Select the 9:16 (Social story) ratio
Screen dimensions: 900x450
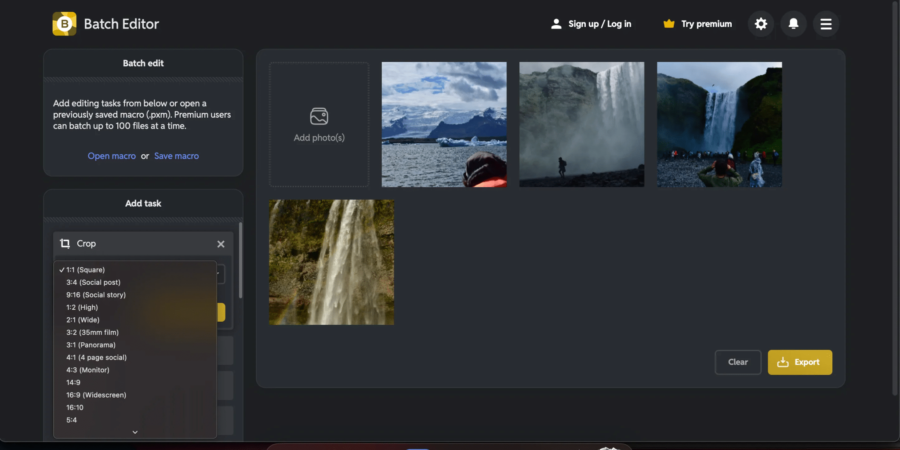96,294
